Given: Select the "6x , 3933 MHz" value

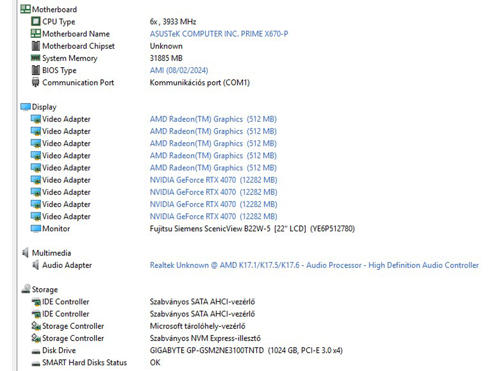Looking at the screenshot, I should tap(173, 21).
